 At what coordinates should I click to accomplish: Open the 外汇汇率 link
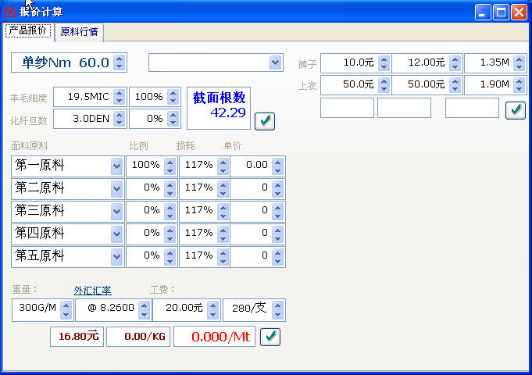[x=93, y=291]
